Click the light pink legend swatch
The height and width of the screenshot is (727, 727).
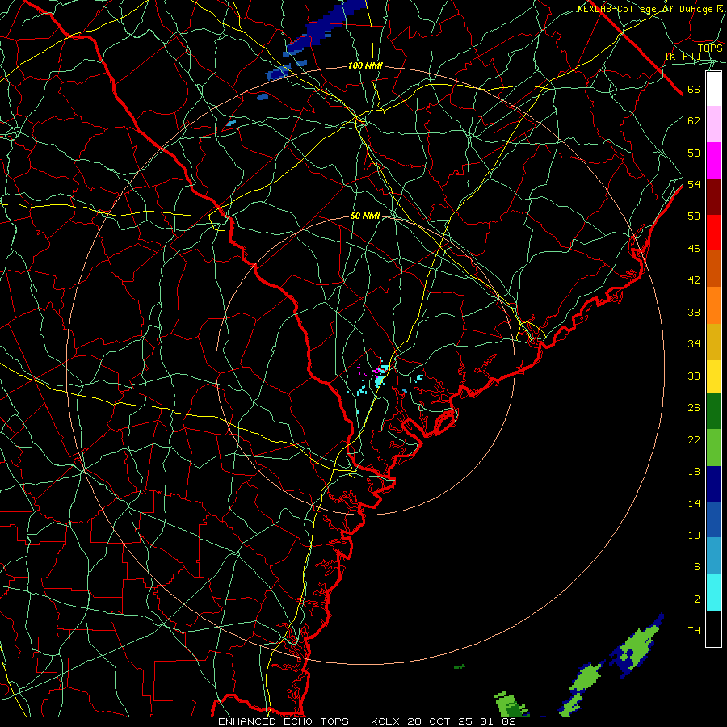pos(713,124)
